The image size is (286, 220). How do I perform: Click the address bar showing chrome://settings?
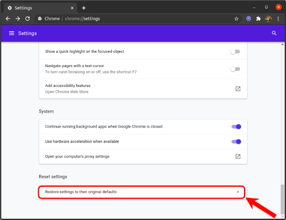coord(139,19)
